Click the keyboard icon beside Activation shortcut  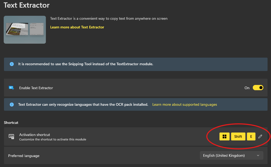pyautogui.click(x=11, y=136)
